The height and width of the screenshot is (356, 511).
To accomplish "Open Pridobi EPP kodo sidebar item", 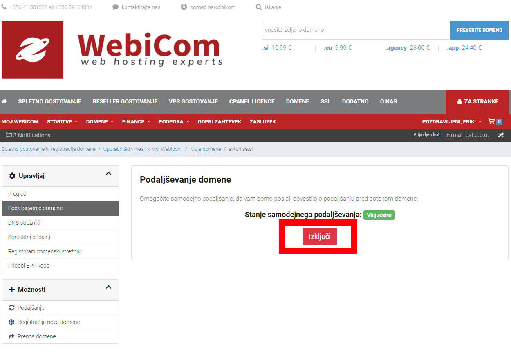I will (x=61, y=266).
